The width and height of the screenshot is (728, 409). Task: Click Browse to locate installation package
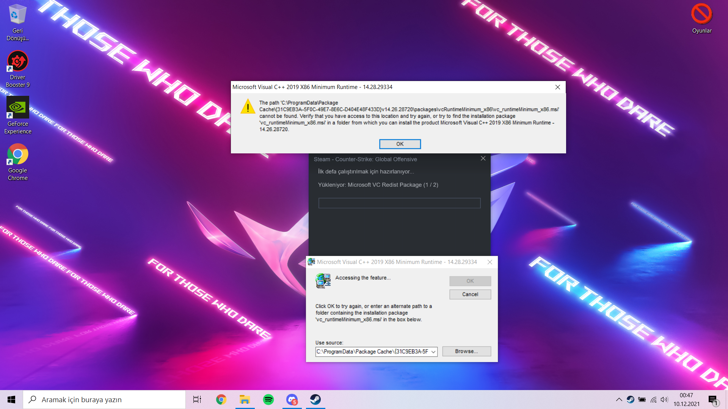pos(466,351)
